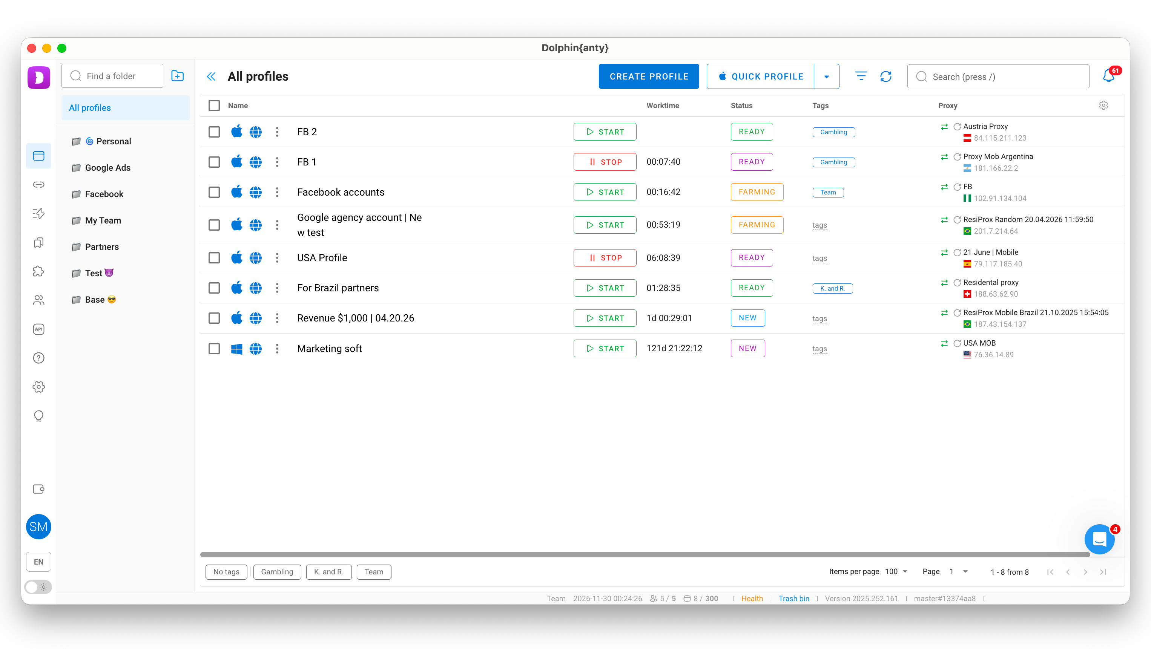The width and height of the screenshot is (1151, 649).
Task: Select checkbox for Facebook accounts
Action: [214, 192]
